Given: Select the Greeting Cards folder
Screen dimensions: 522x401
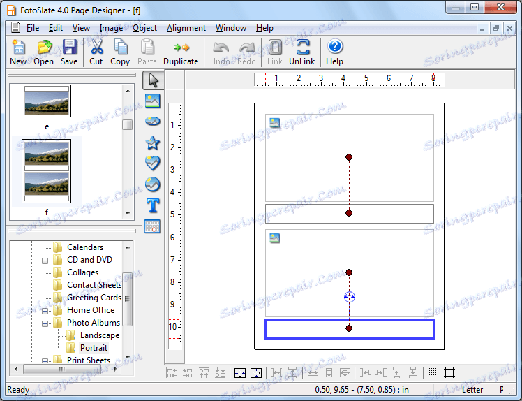Looking at the screenshot, I should 94,298.
